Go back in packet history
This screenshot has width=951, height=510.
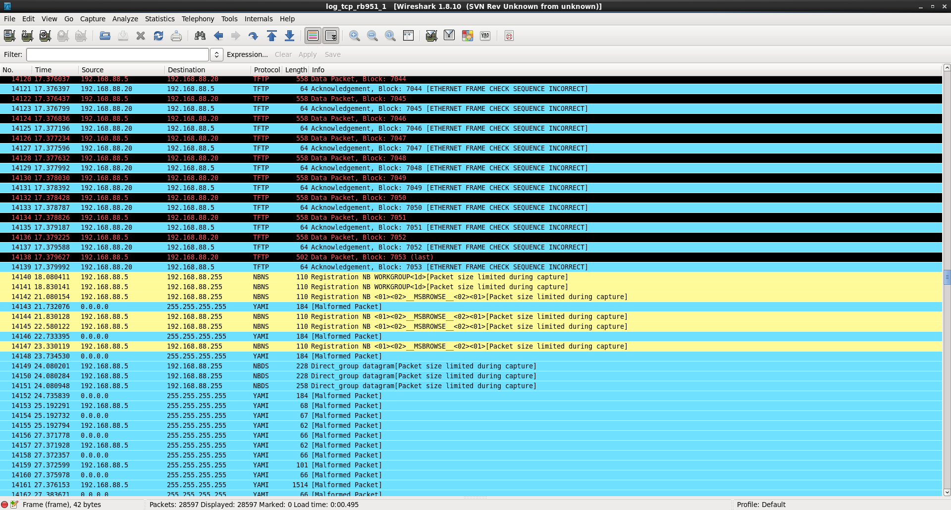click(x=218, y=36)
